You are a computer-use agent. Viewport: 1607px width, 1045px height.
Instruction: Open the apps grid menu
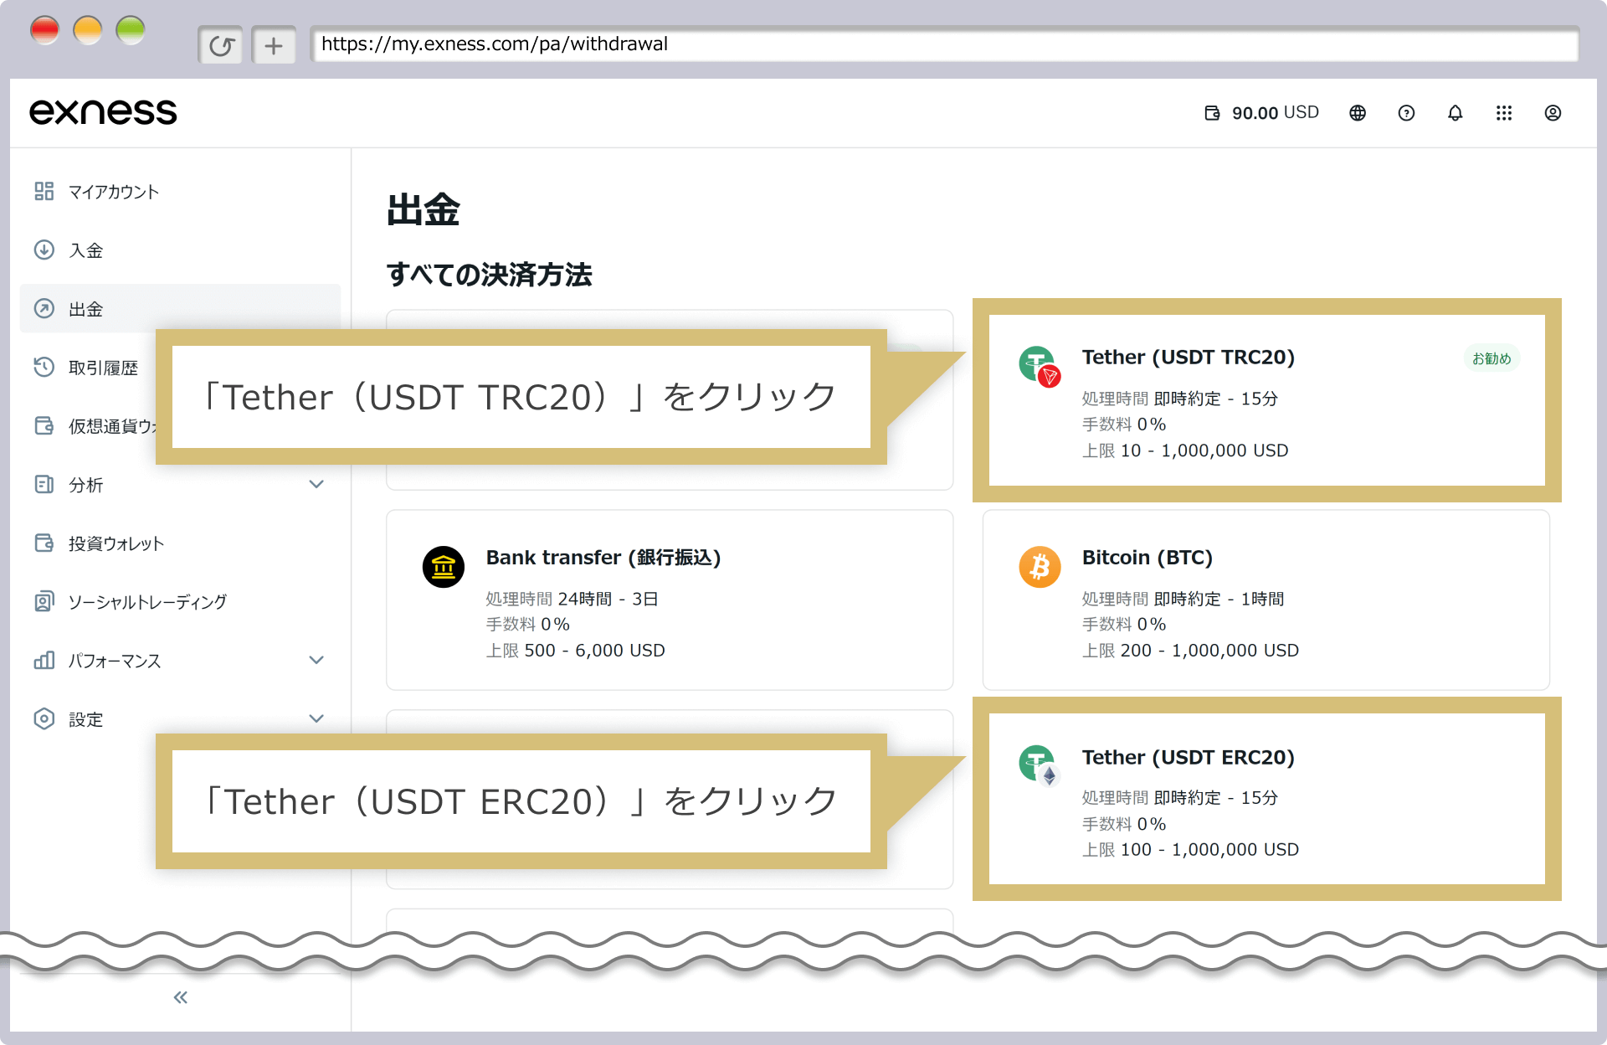(1504, 113)
